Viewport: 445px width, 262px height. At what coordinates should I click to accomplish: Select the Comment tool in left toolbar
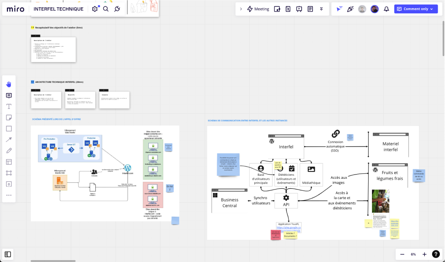tap(9, 95)
